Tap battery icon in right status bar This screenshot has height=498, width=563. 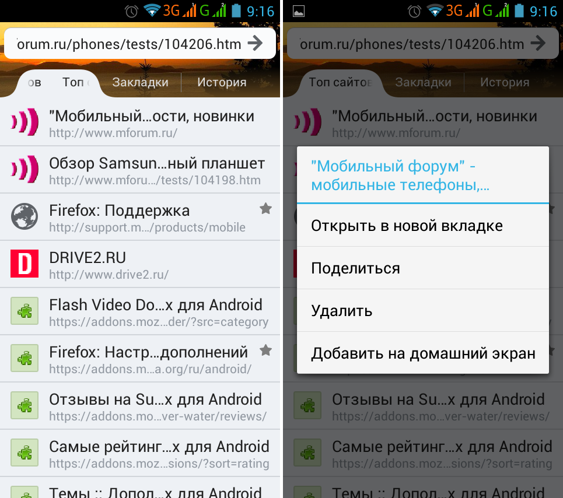pos(519,10)
